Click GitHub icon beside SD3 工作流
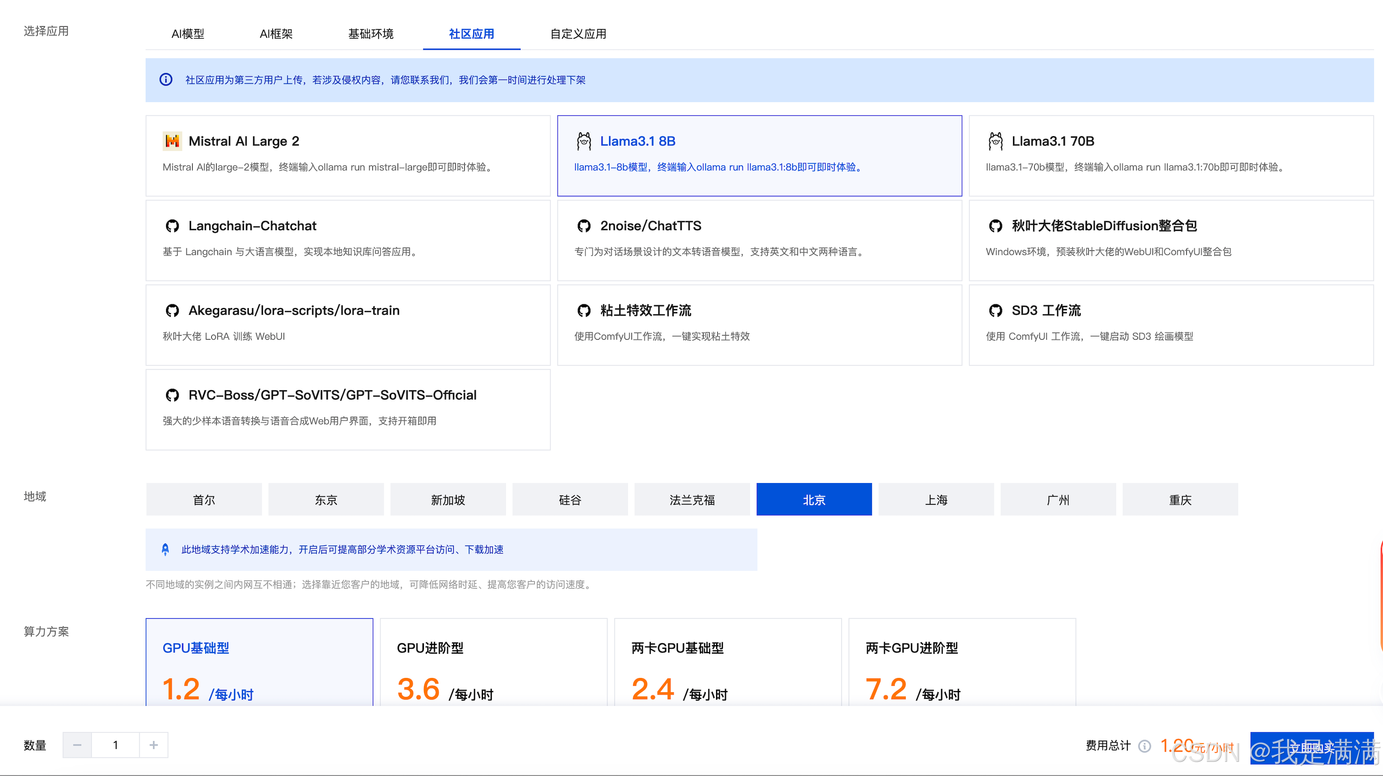1383x776 pixels. pos(996,310)
